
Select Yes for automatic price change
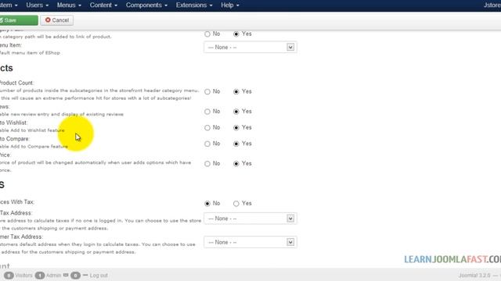tap(236, 164)
